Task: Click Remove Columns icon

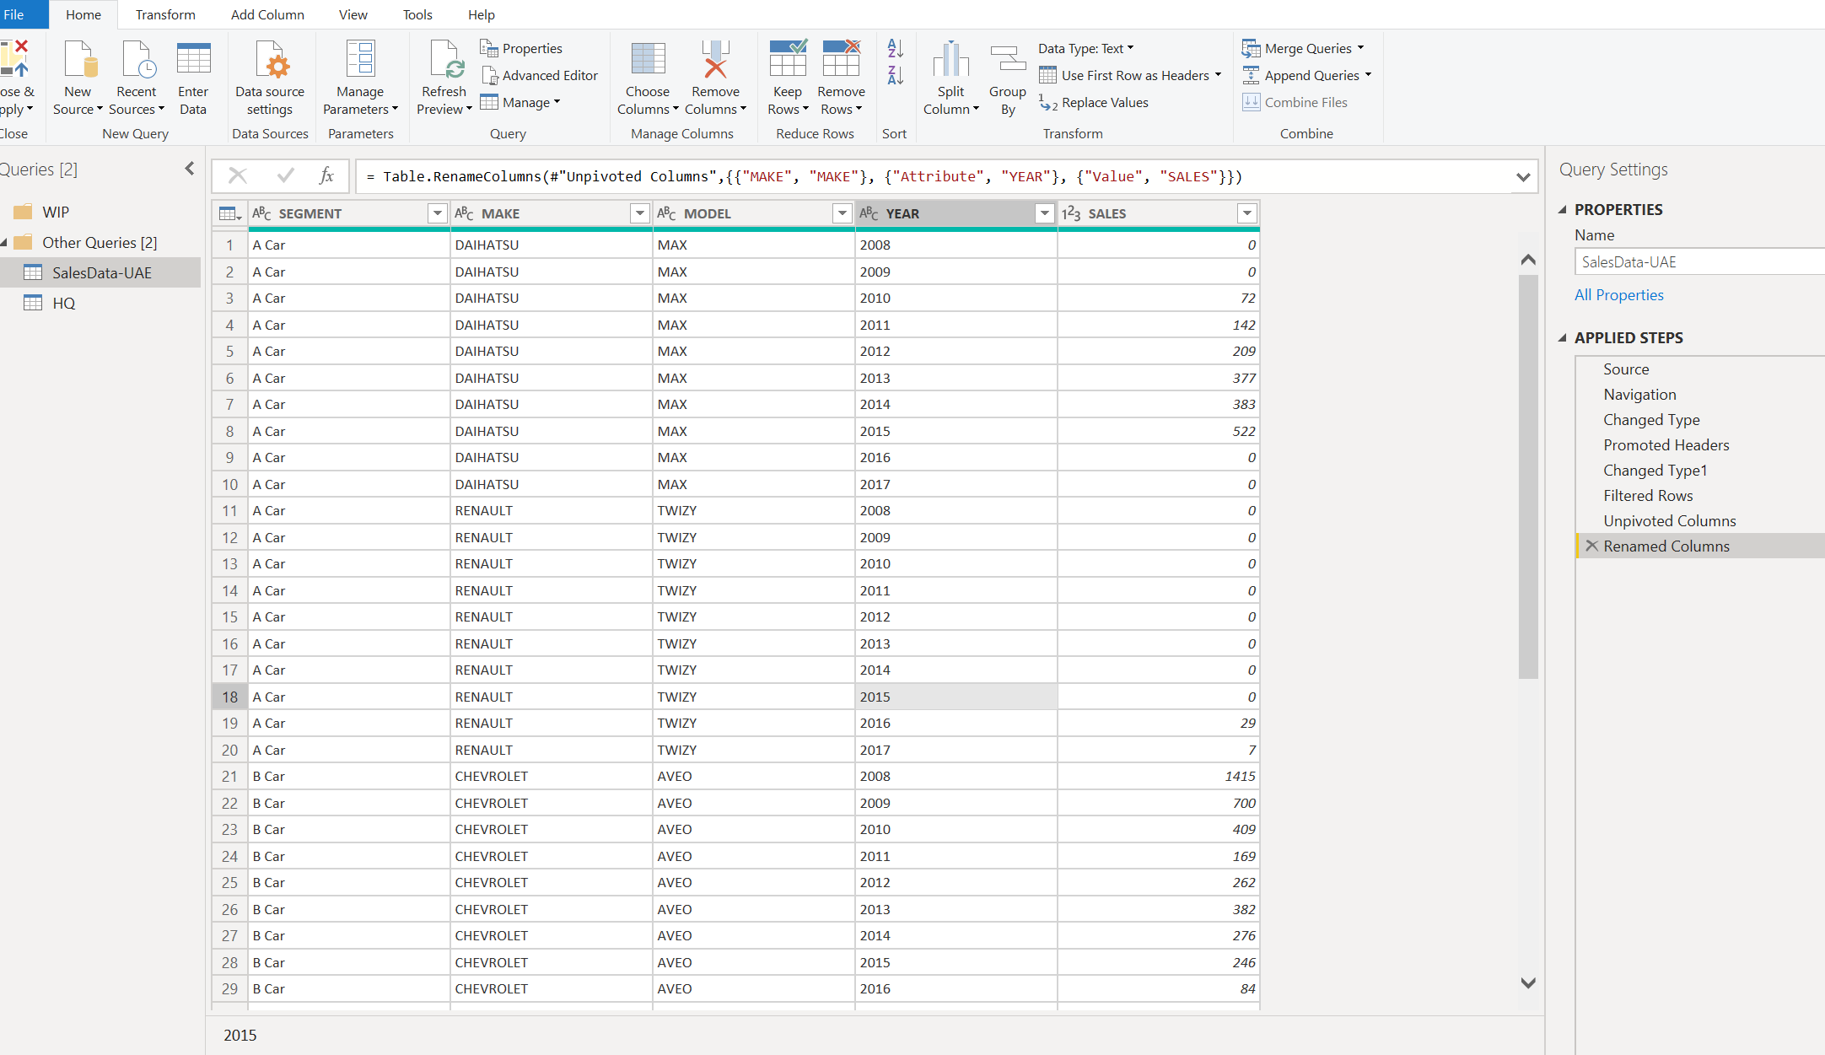Action: (715, 60)
